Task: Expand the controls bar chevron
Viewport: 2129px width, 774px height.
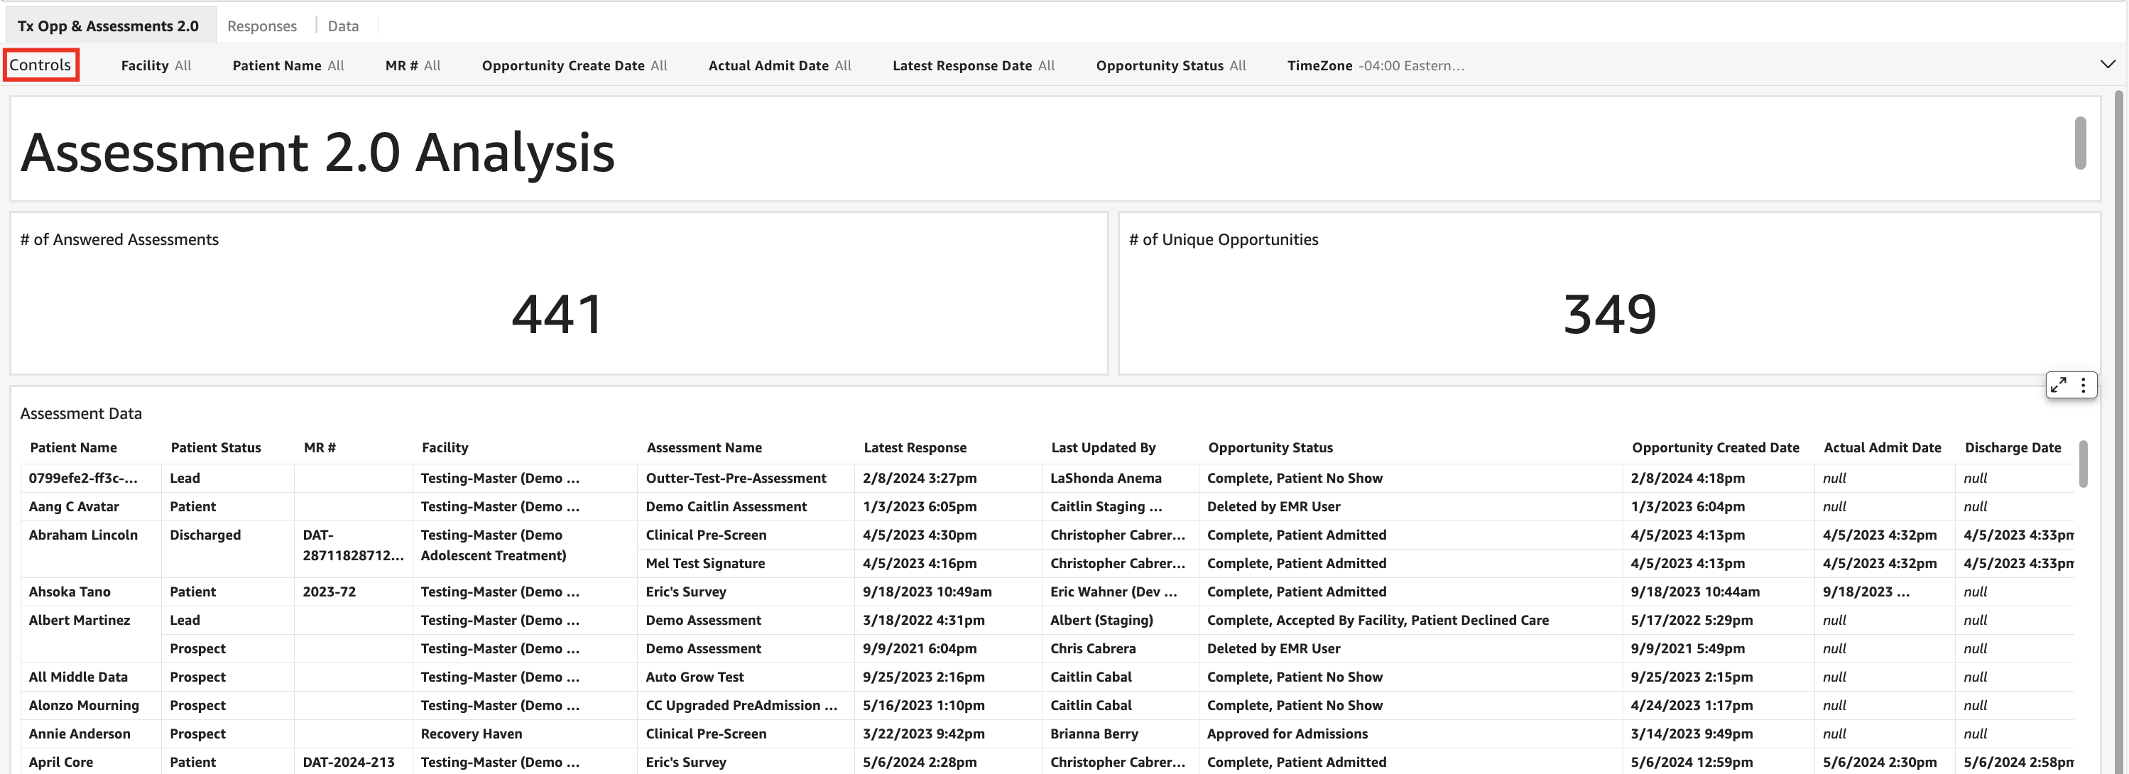Action: pyautogui.click(x=2107, y=65)
